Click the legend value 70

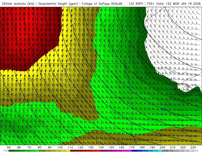click(29, 147)
